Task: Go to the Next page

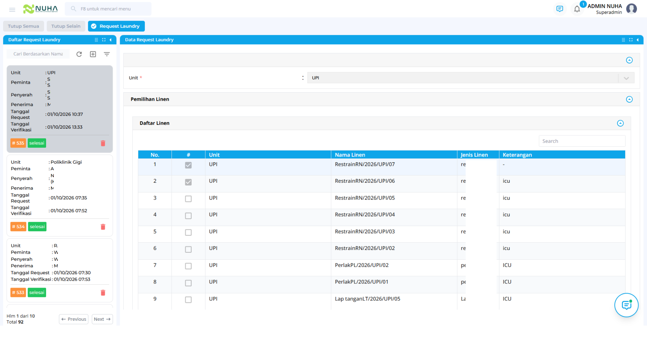Action: [102, 319]
